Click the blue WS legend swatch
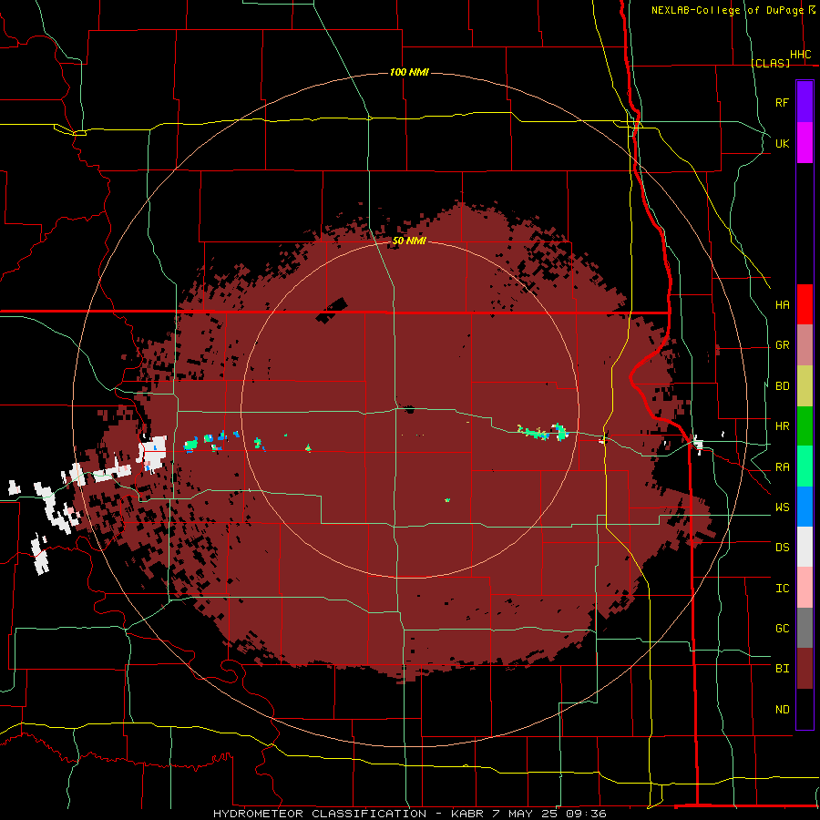 point(805,507)
